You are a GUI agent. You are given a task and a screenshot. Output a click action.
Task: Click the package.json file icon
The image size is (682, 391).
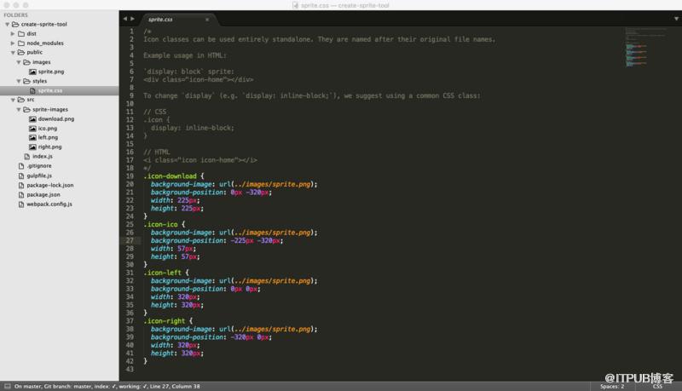coord(21,195)
